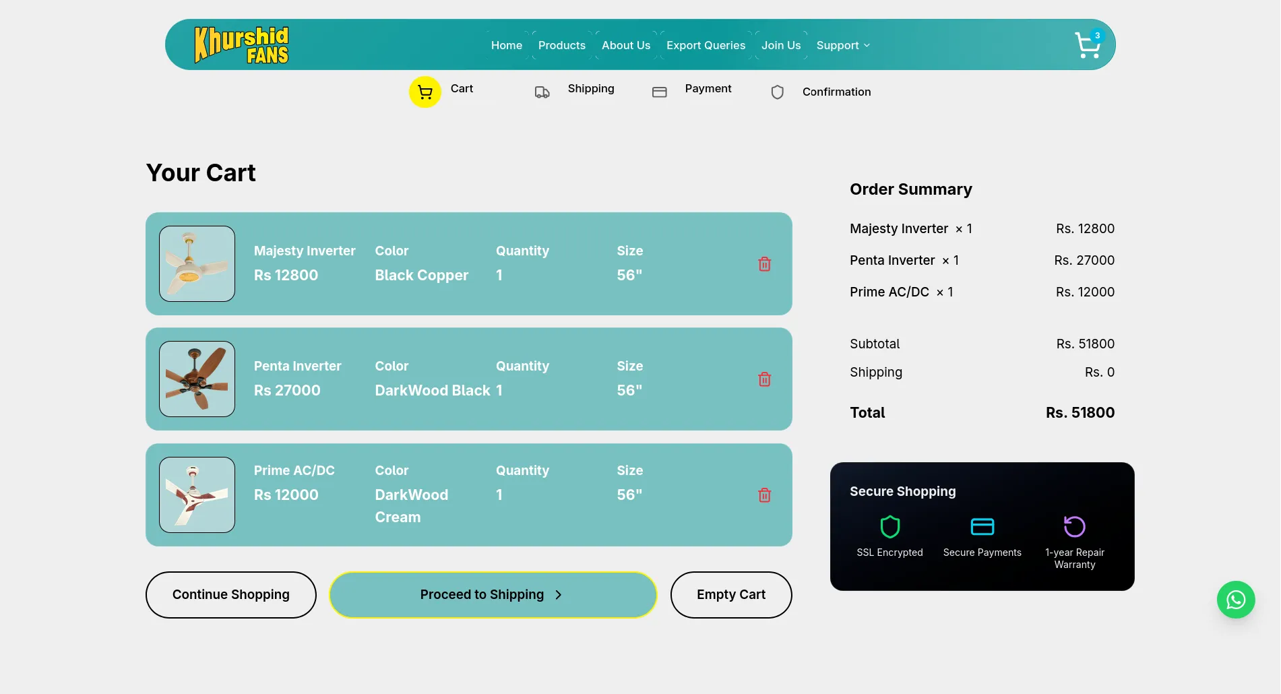Image resolution: width=1281 pixels, height=694 pixels.
Task: Go to the Home page
Action: [x=507, y=45]
